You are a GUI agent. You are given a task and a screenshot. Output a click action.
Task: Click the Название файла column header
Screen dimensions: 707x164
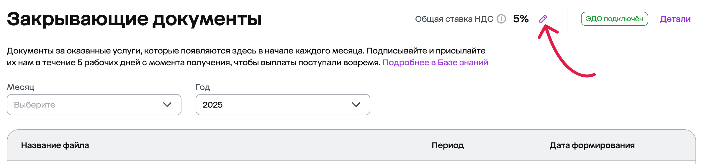tap(55, 145)
